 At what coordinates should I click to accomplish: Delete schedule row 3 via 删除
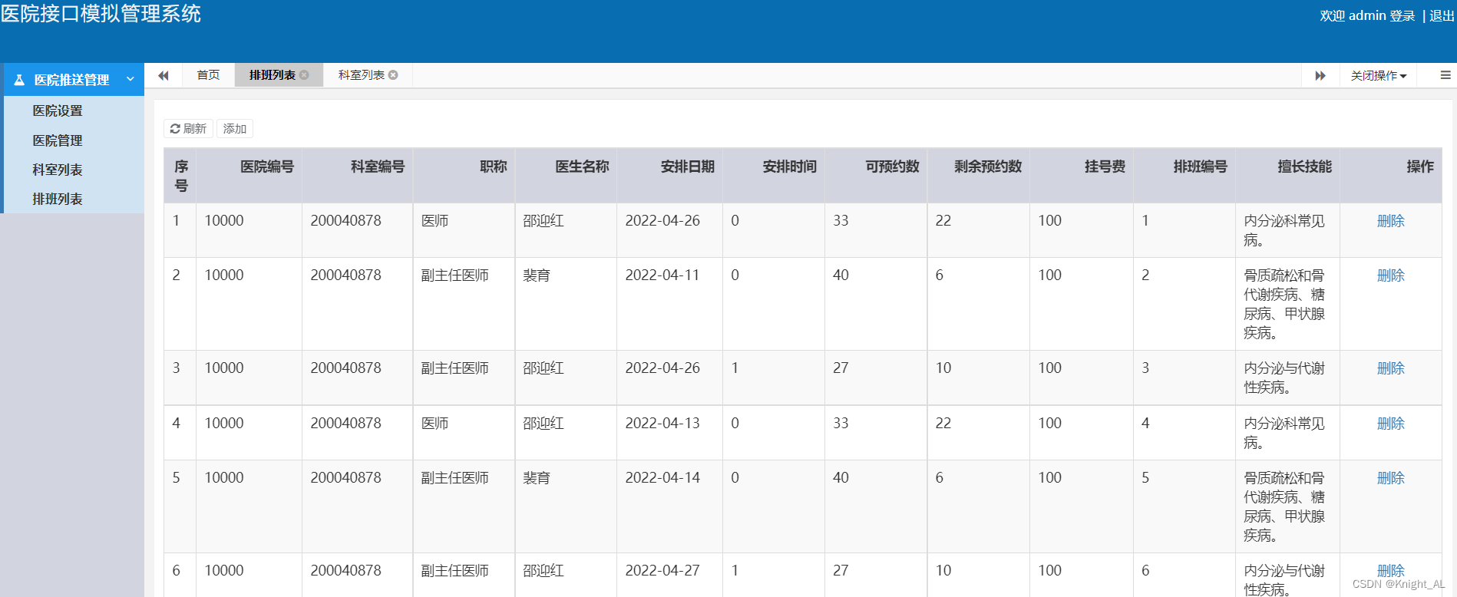coord(1391,368)
